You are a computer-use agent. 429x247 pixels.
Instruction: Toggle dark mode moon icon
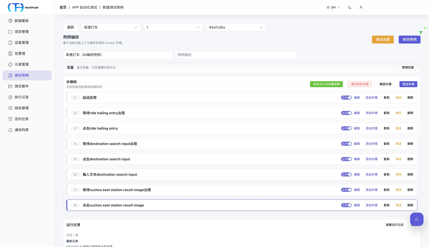click(x=350, y=8)
